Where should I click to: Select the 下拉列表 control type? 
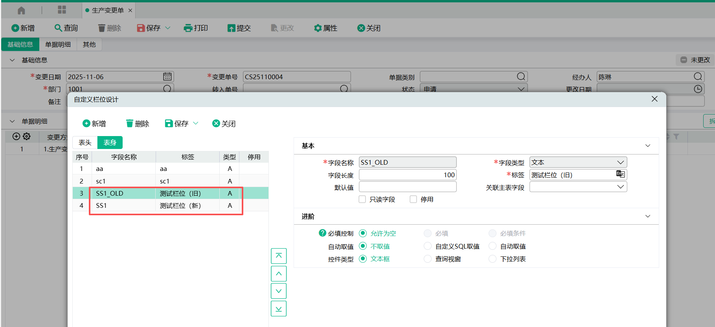(493, 259)
